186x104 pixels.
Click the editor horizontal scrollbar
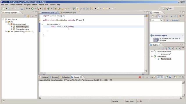click(94, 73)
